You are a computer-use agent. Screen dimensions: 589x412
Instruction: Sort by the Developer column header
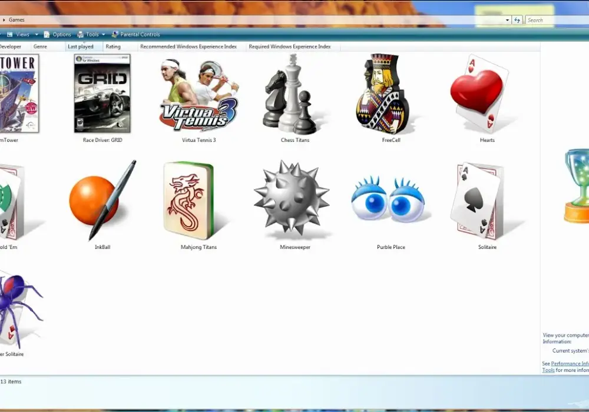pos(13,46)
